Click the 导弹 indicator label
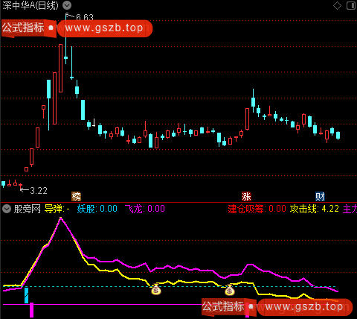Viewport: 357px width, 319px height. [57, 209]
